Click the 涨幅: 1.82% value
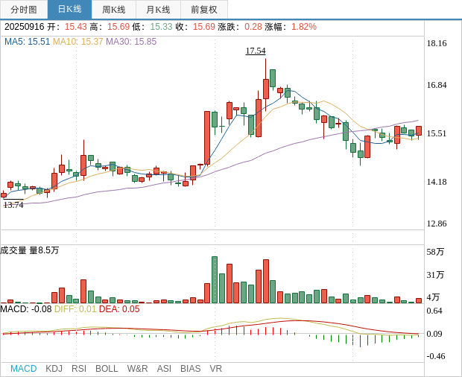Viewport: 462px width, 377px height. (x=291, y=27)
